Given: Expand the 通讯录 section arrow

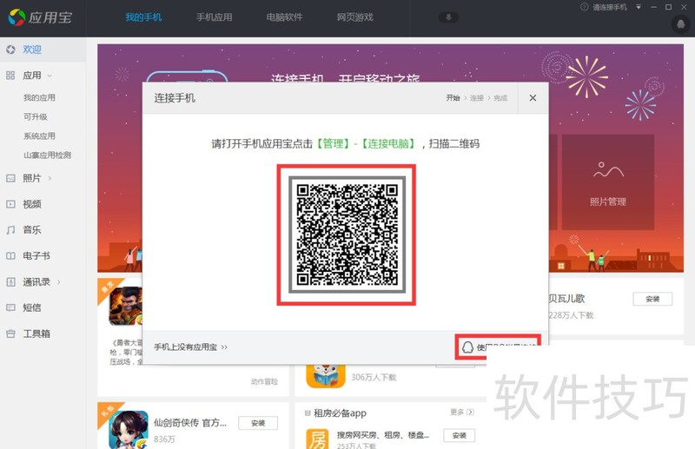Looking at the screenshot, I should coord(58,281).
